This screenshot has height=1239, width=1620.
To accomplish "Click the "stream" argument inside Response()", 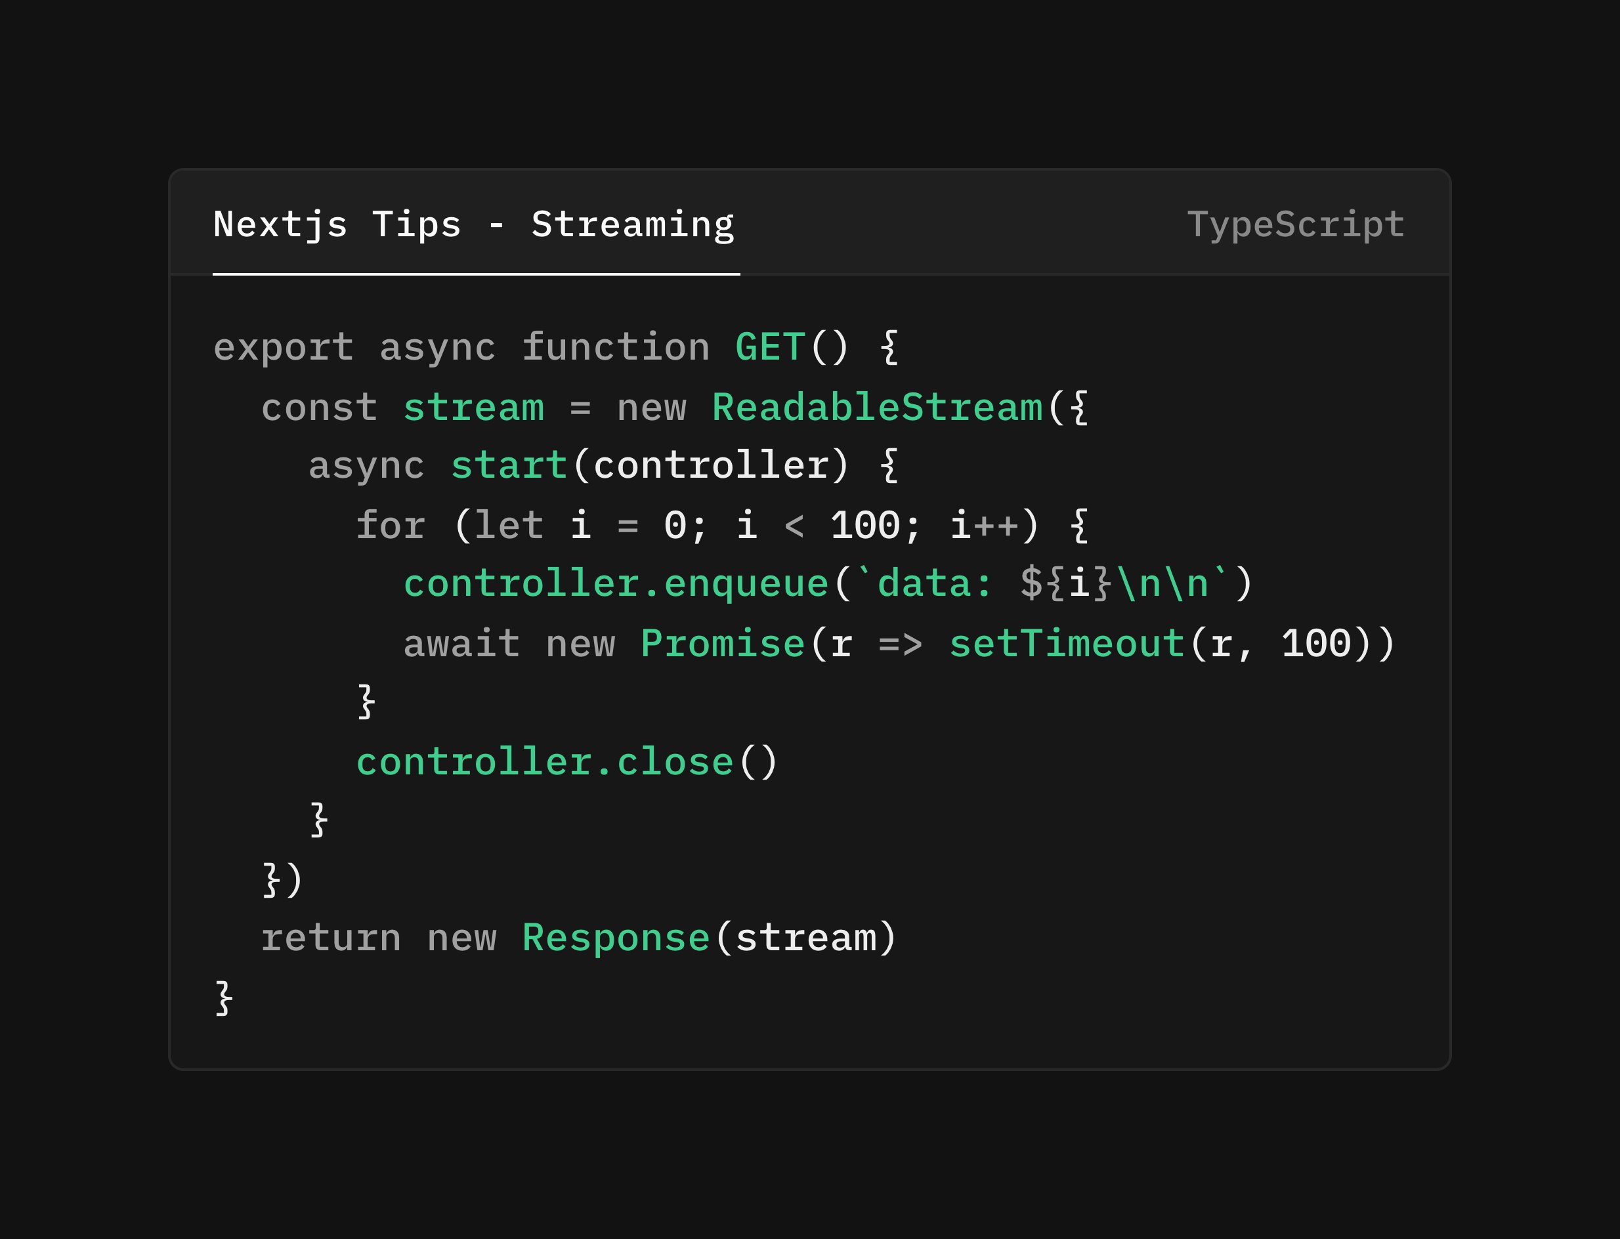I will point(805,938).
